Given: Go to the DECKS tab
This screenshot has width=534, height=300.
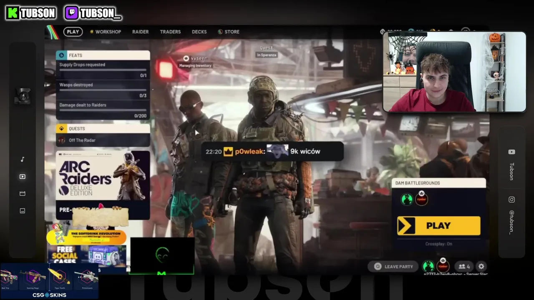Looking at the screenshot, I should coord(199,32).
